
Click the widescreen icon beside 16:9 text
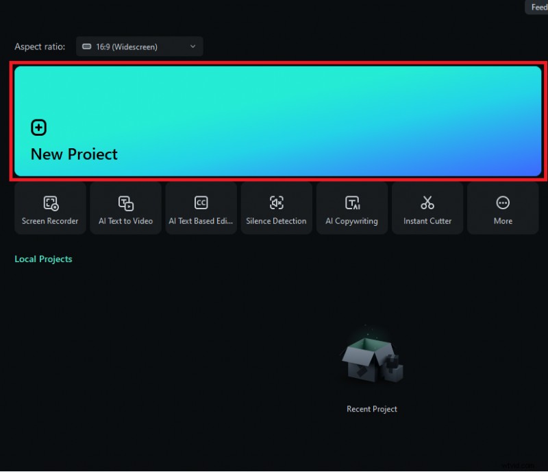tap(87, 47)
